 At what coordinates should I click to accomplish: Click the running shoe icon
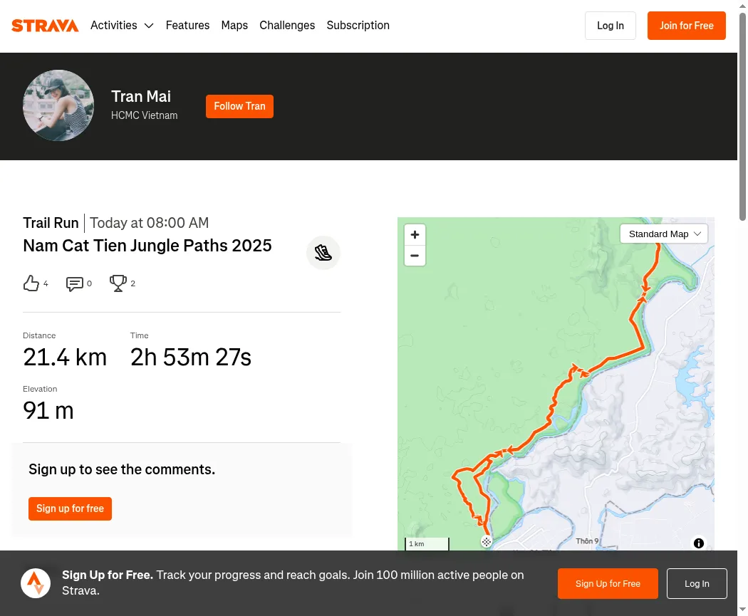pyautogui.click(x=323, y=252)
